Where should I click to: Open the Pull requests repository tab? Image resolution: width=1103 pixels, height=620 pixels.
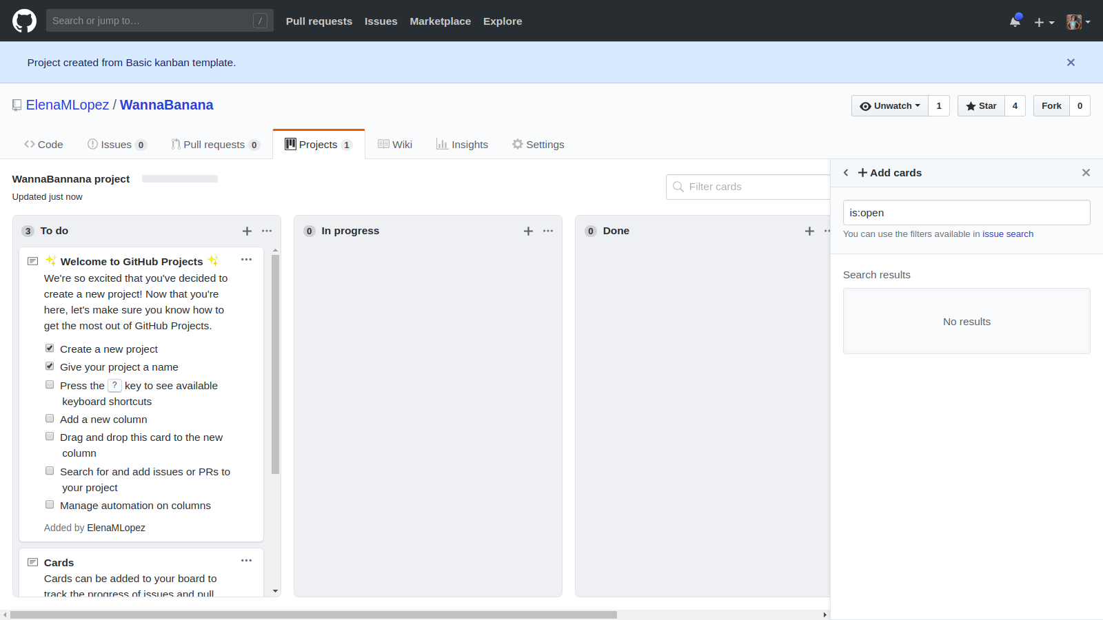[x=215, y=145]
